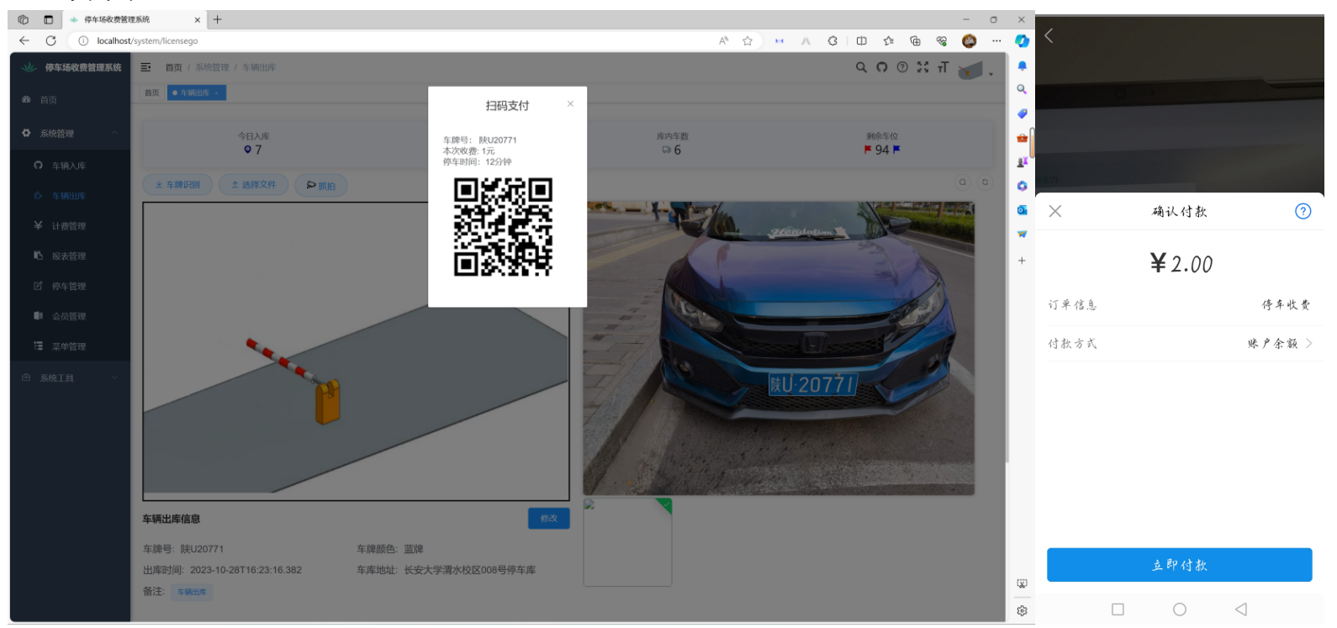Viewport: 1337px width, 628px height.
Task: Click the back chevron on phone screen
Action: coord(1049,35)
